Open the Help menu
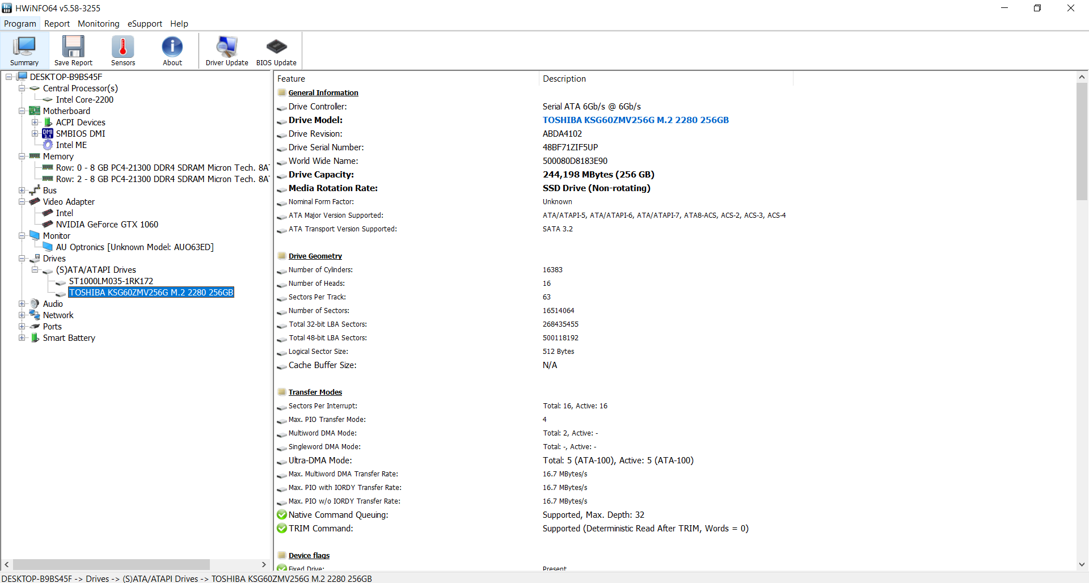The width and height of the screenshot is (1089, 583). pyautogui.click(x=179, y=24)
